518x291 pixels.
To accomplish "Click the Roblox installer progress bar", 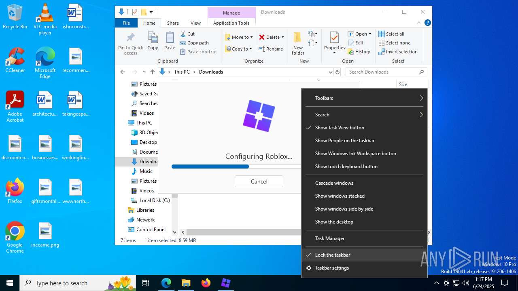I will [236, 167].
